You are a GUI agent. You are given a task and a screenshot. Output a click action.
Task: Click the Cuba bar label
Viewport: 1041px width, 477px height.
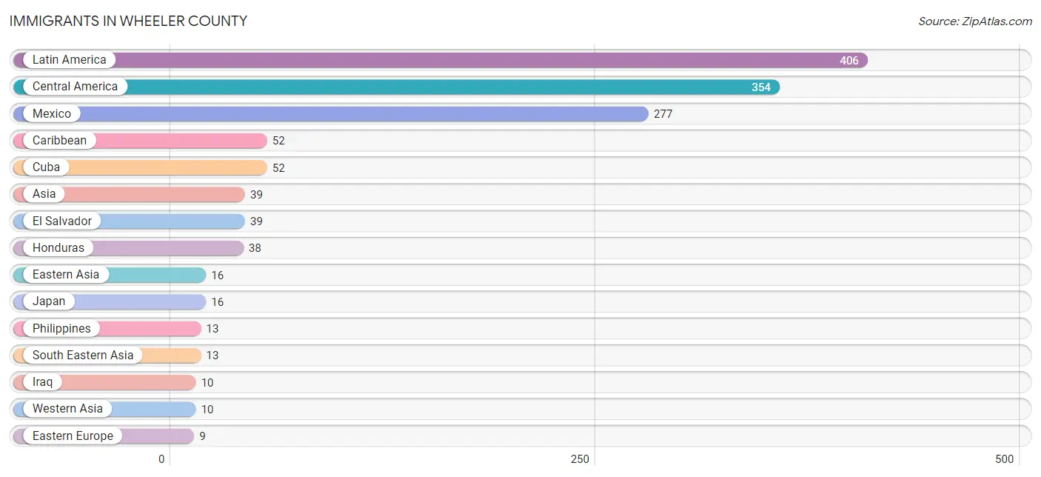[46, 167]
